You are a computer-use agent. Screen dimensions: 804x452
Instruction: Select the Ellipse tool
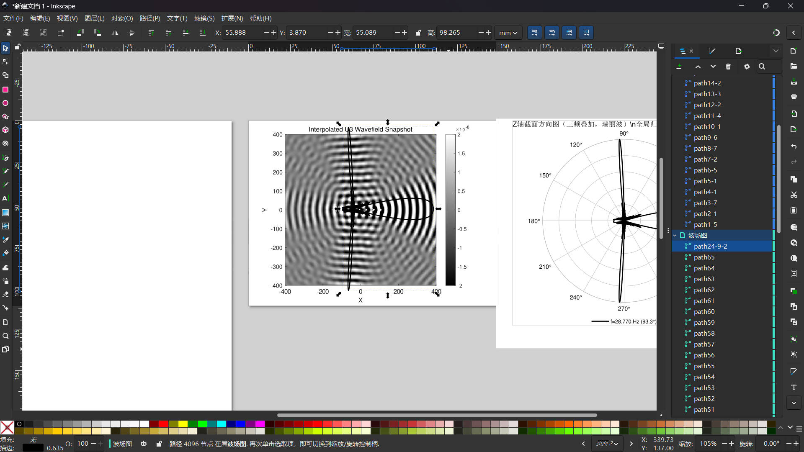click(x=5, y=103)
